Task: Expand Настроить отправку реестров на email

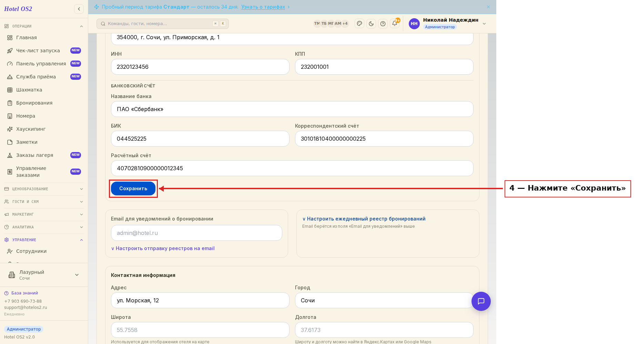Action: point(163,248)
